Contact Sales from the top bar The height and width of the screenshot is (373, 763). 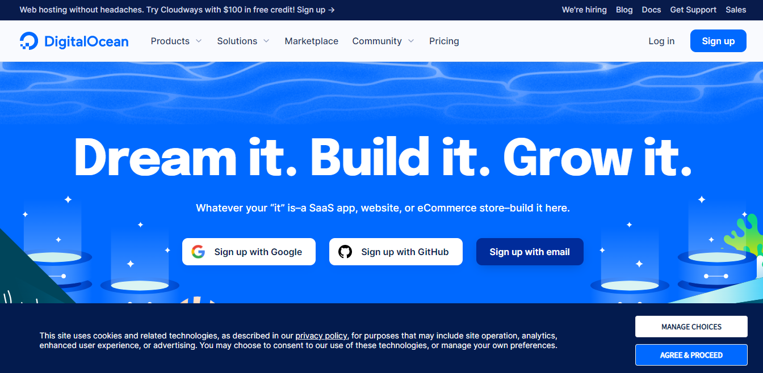click(x=736, y=10)
